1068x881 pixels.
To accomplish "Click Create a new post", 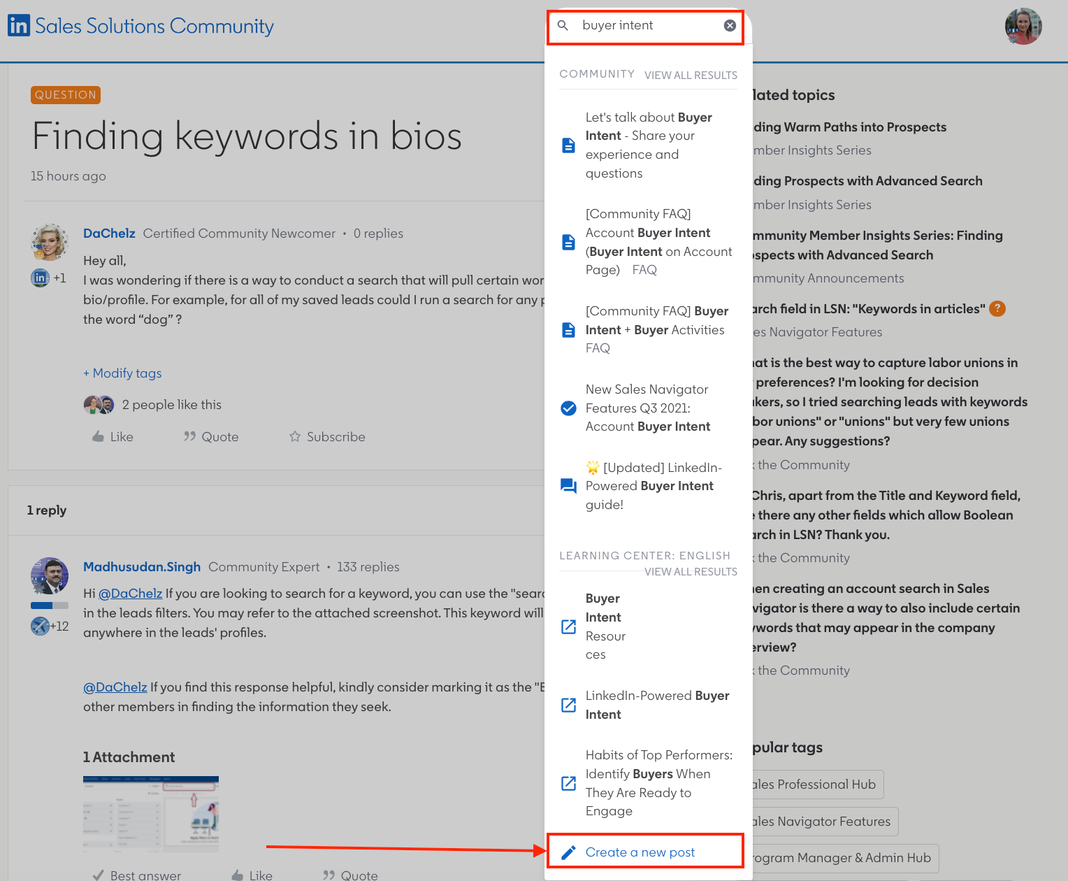I will point(640,852).
